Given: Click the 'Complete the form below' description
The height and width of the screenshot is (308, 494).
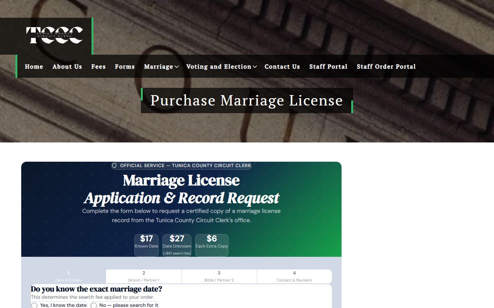Looking at the screenshot, I should coord(181,216).
